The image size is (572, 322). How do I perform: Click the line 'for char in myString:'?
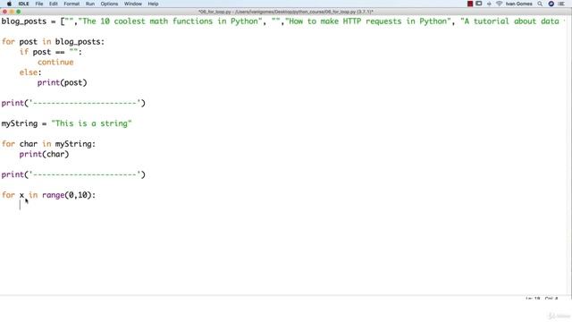[48, 144]
